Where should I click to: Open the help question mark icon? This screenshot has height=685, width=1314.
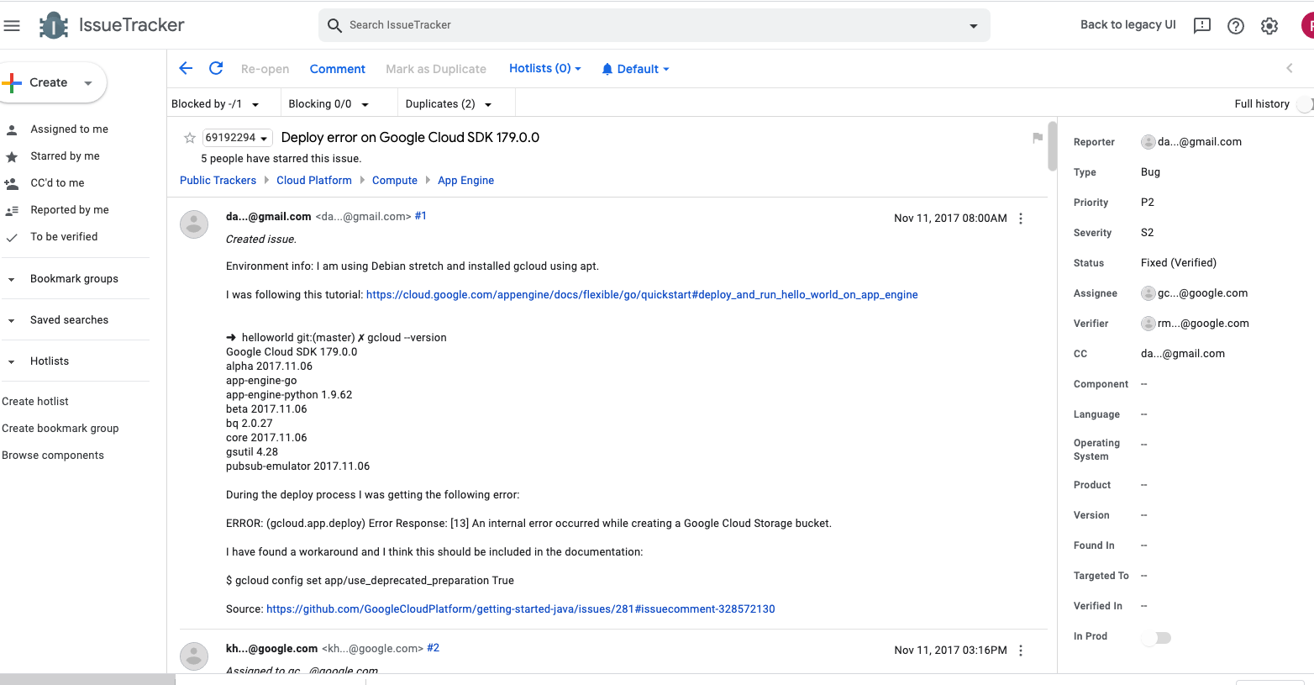point(1235,26)
